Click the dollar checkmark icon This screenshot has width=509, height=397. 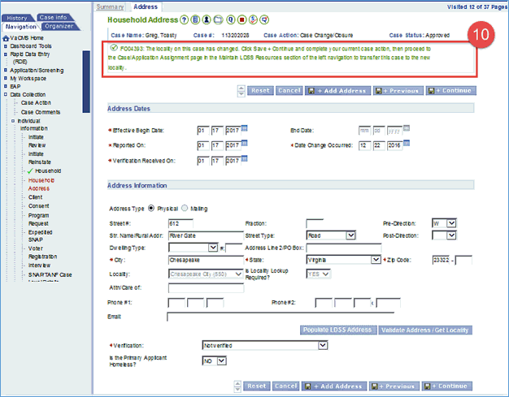point(253,20)
